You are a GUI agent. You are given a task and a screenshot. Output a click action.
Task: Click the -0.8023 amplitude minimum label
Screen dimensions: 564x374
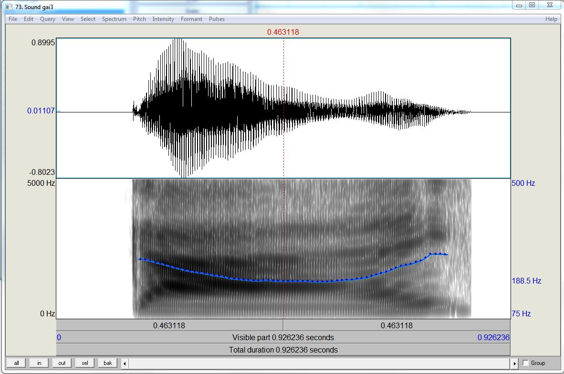point(42,172)
